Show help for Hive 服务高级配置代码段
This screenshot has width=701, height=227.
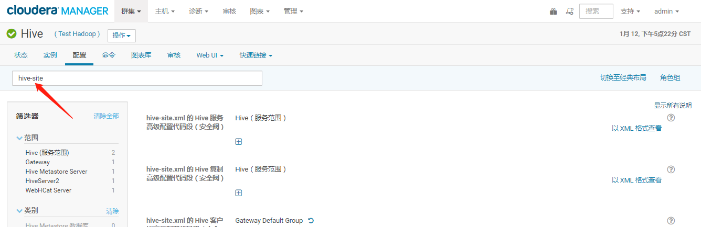(x=671, y=118)
